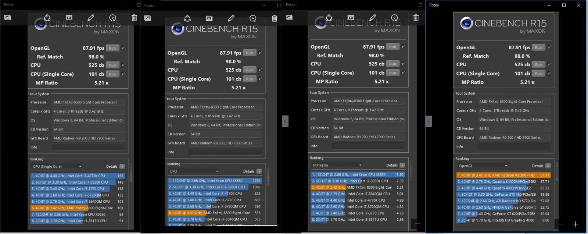Rotate photo in window ranked by CPU
Viewport: 588px width, 234px height.
point(253,18)
